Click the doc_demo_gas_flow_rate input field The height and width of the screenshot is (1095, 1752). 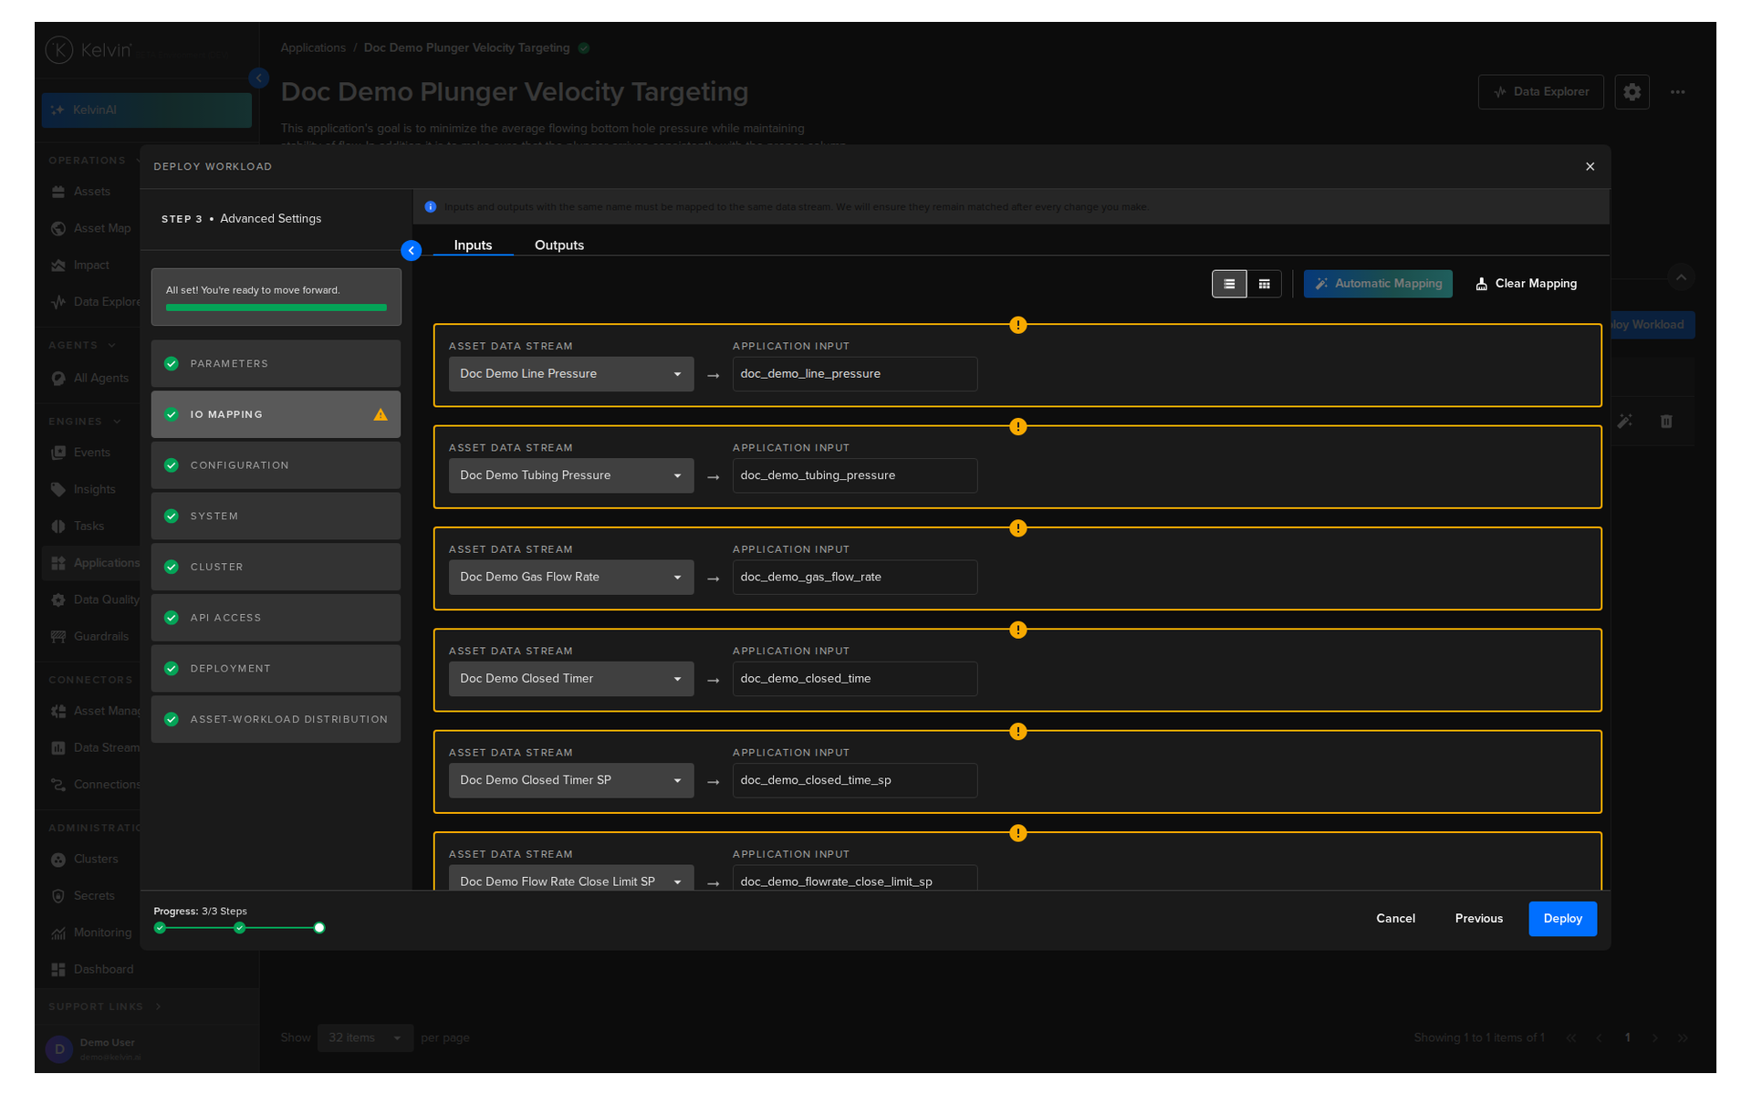tap(855, 578)
